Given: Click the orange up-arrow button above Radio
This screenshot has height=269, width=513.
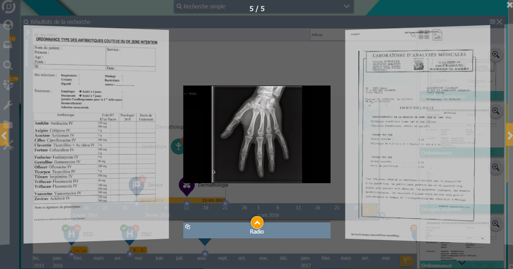Looking at the screenshot, I should coord(257,223).
